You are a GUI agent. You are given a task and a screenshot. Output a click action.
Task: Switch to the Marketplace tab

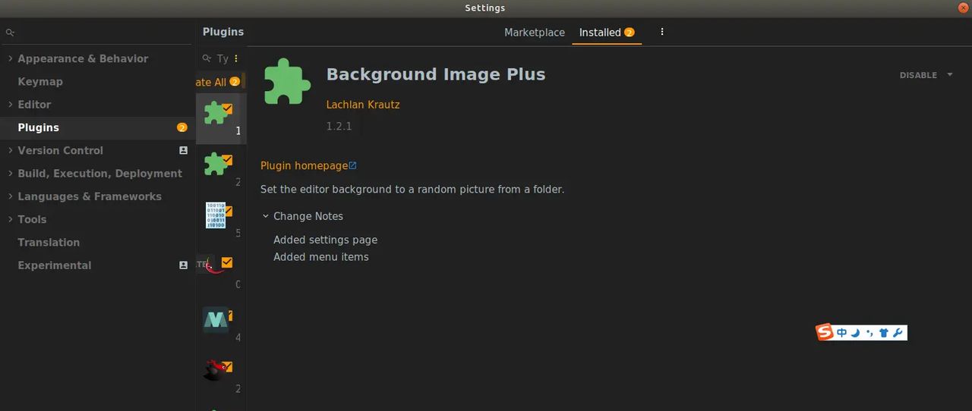[x=535, y=33]
